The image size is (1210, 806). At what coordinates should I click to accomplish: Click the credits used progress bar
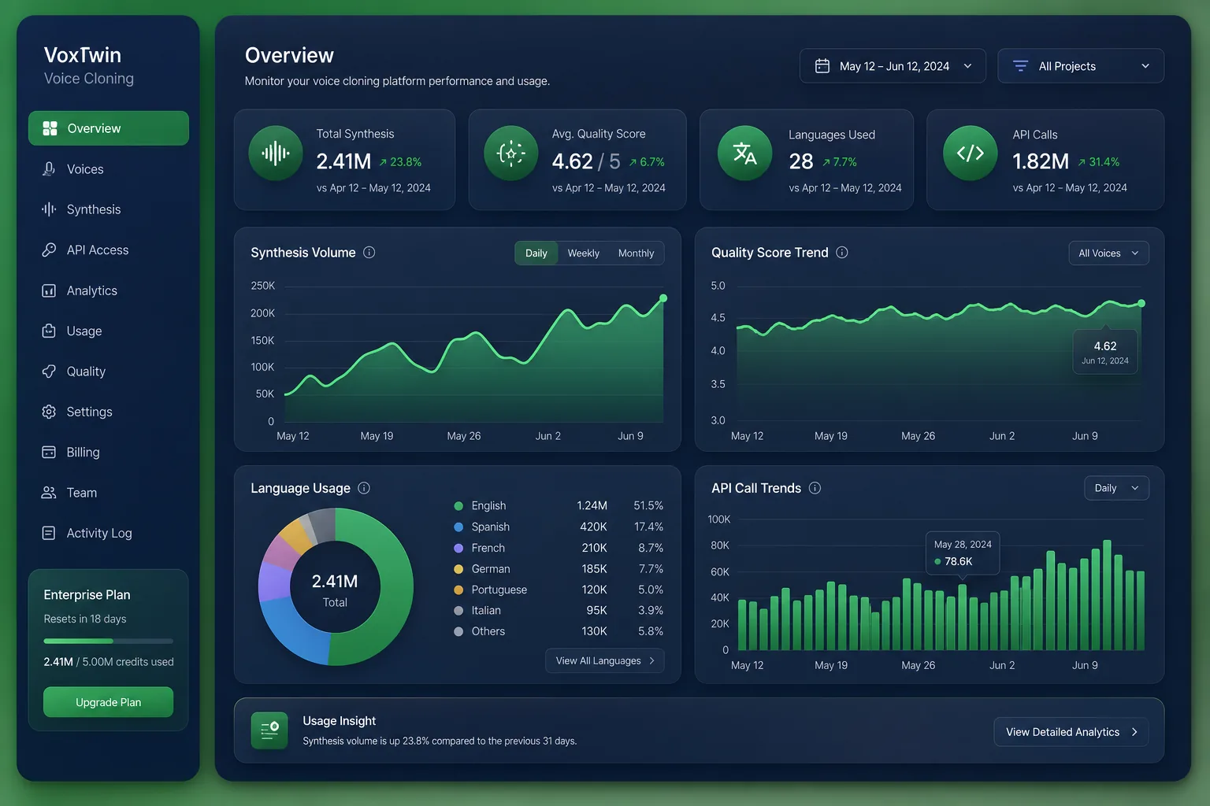pyautogui.click(x=108, y=641)
